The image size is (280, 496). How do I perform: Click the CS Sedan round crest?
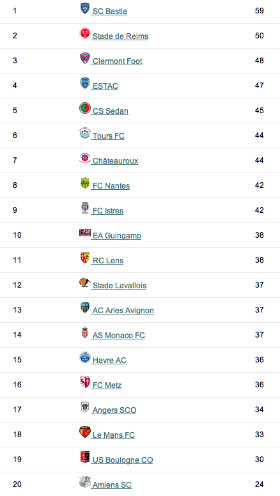coord(85,108)
